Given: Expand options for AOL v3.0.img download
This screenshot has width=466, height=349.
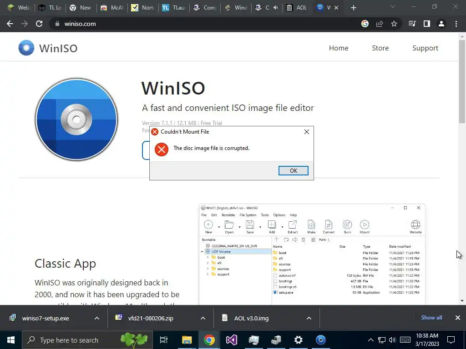Looking at the screenshot, I should click(x=309, y=318).
